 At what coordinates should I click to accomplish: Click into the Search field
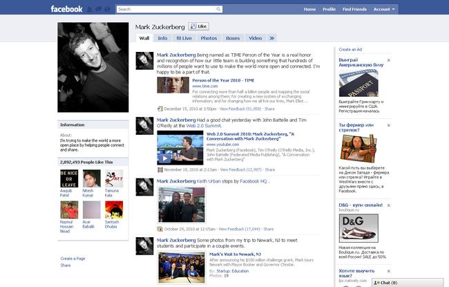166,9
